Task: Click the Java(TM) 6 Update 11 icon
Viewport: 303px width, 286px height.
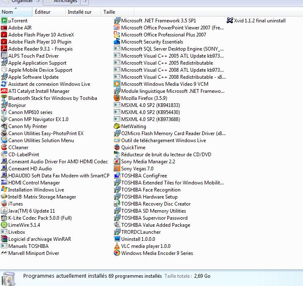Action: pos(4,211)
